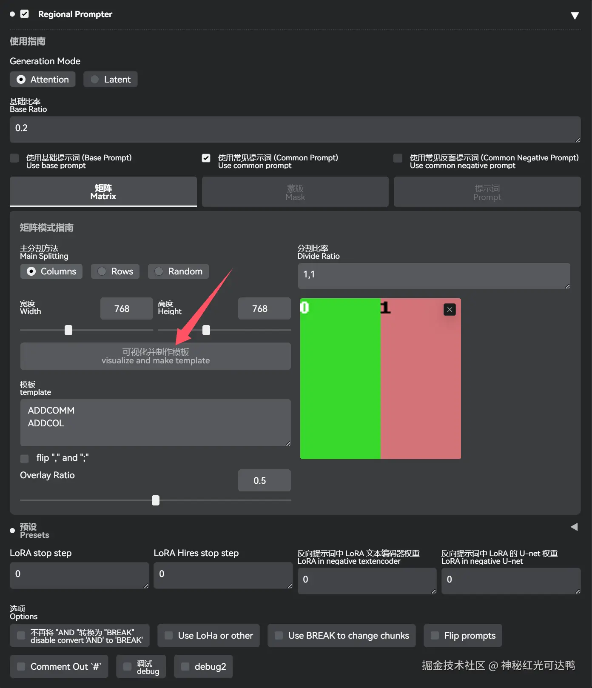
Task: Switch to the Prompt tab
Action: (x=487, y=192)
